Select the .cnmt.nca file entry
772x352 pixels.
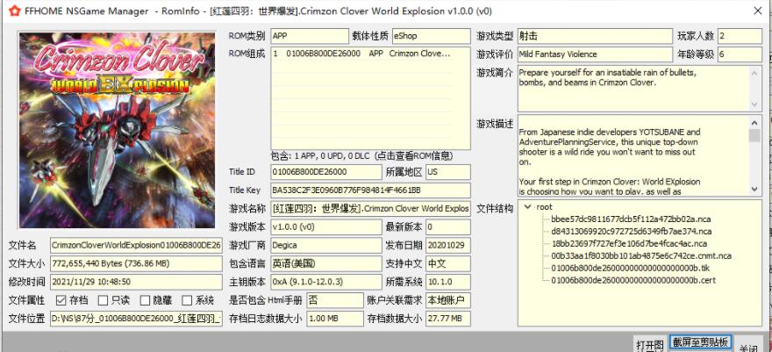pos(641,256)
